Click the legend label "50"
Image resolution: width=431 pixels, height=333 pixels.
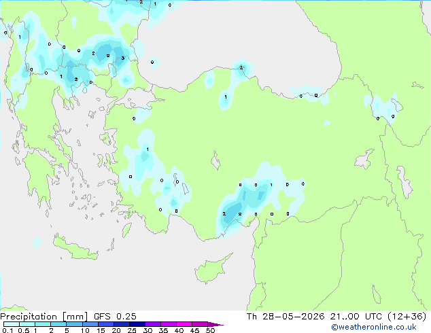click(210, 330)
